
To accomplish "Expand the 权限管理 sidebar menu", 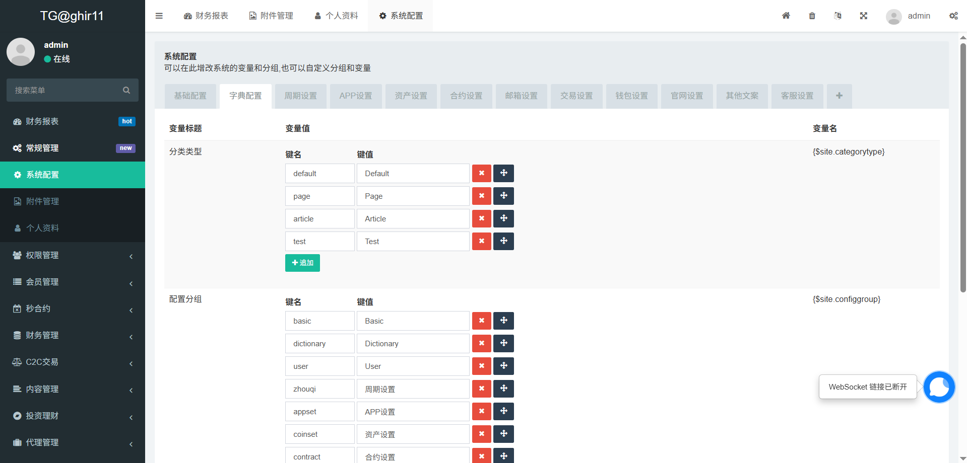I will (73, 255).
